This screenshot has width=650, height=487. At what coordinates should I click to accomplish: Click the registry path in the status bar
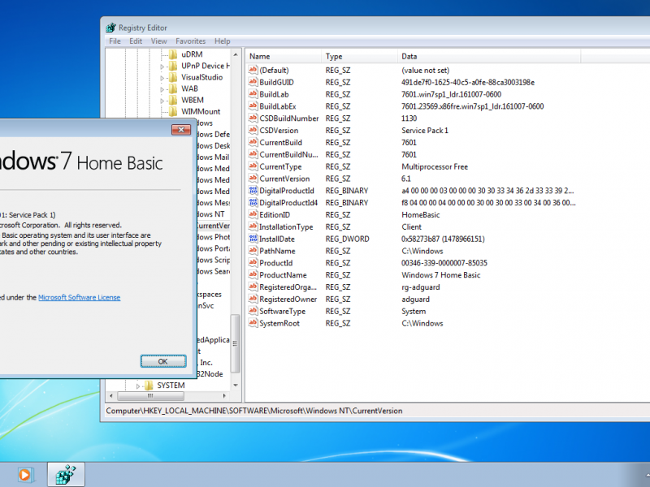point(254,411)
